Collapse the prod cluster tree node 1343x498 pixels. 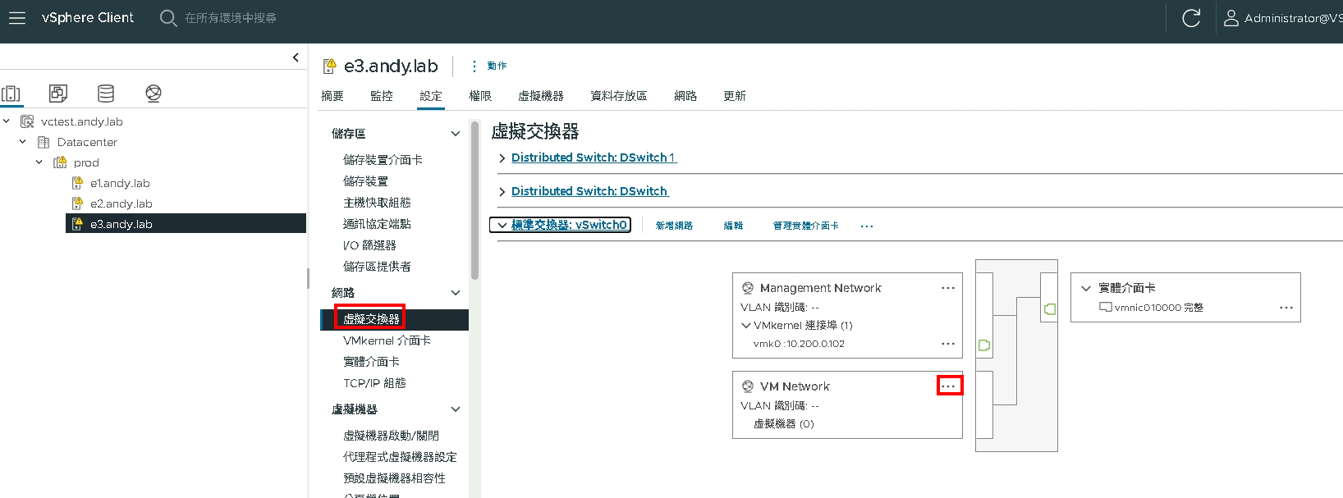click(x=39, y=162)
